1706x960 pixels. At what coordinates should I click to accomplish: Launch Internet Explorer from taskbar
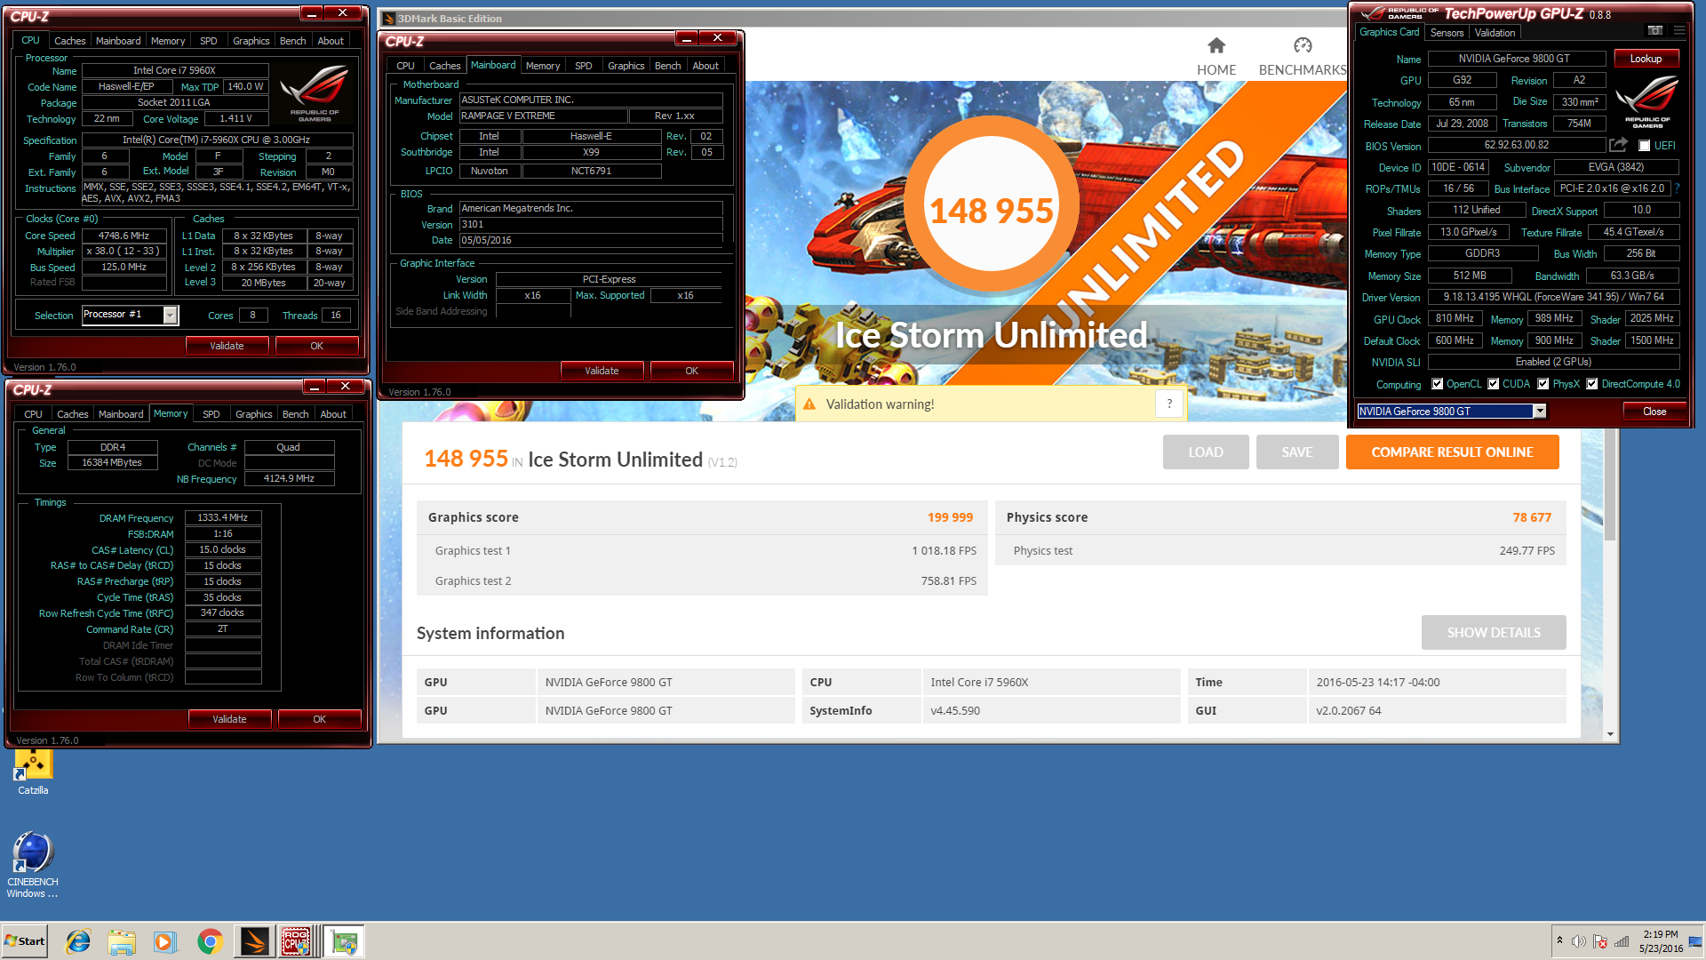(x=78, y=941)
